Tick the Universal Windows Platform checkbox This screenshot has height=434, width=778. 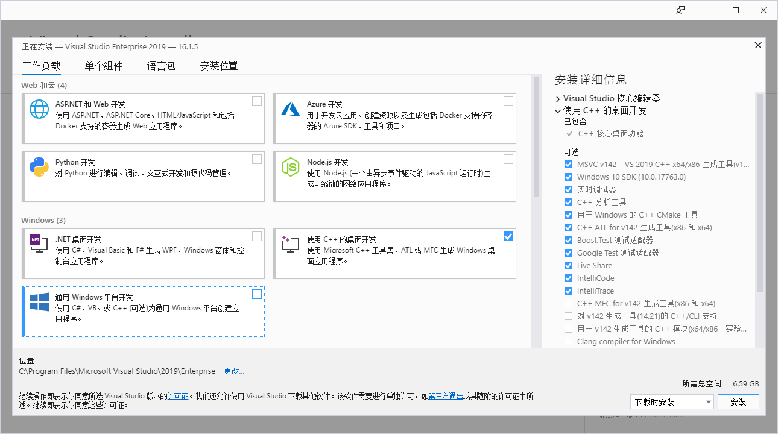[257, 294]
